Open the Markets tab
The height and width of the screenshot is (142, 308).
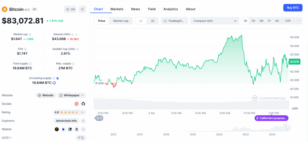click(x=117, y=9)
